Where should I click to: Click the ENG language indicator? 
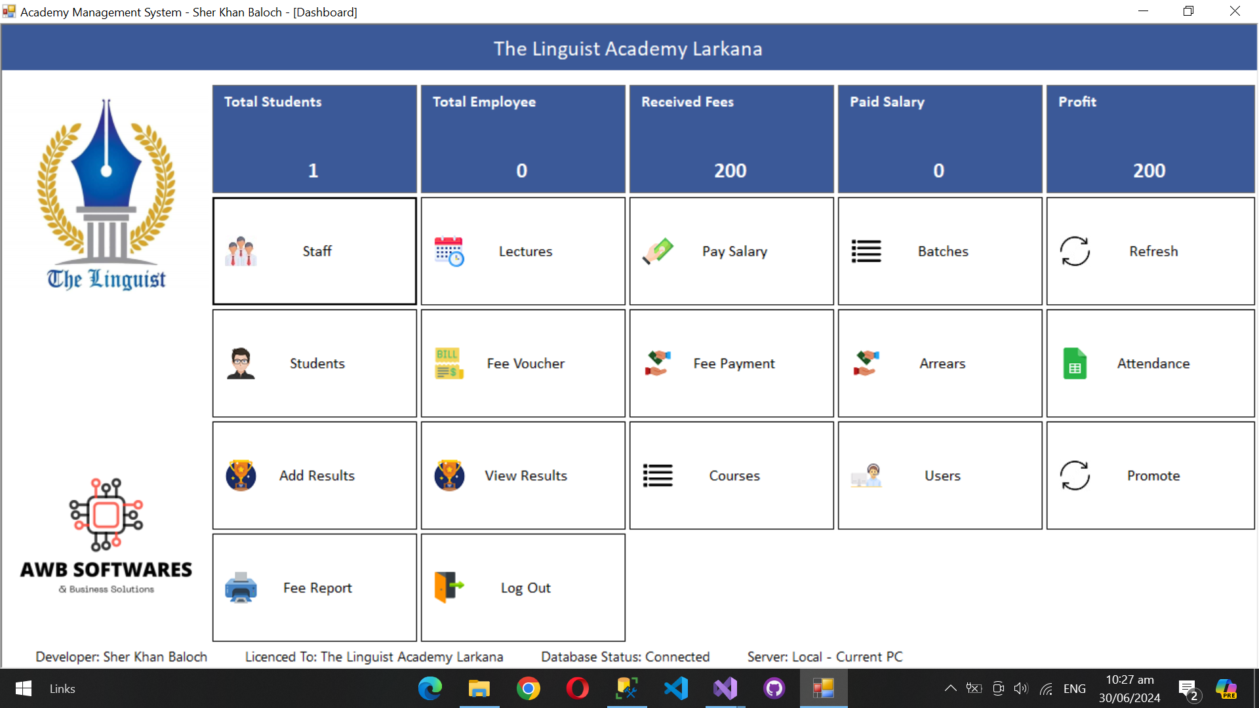pyautogui.click(x=1074, y=688)
